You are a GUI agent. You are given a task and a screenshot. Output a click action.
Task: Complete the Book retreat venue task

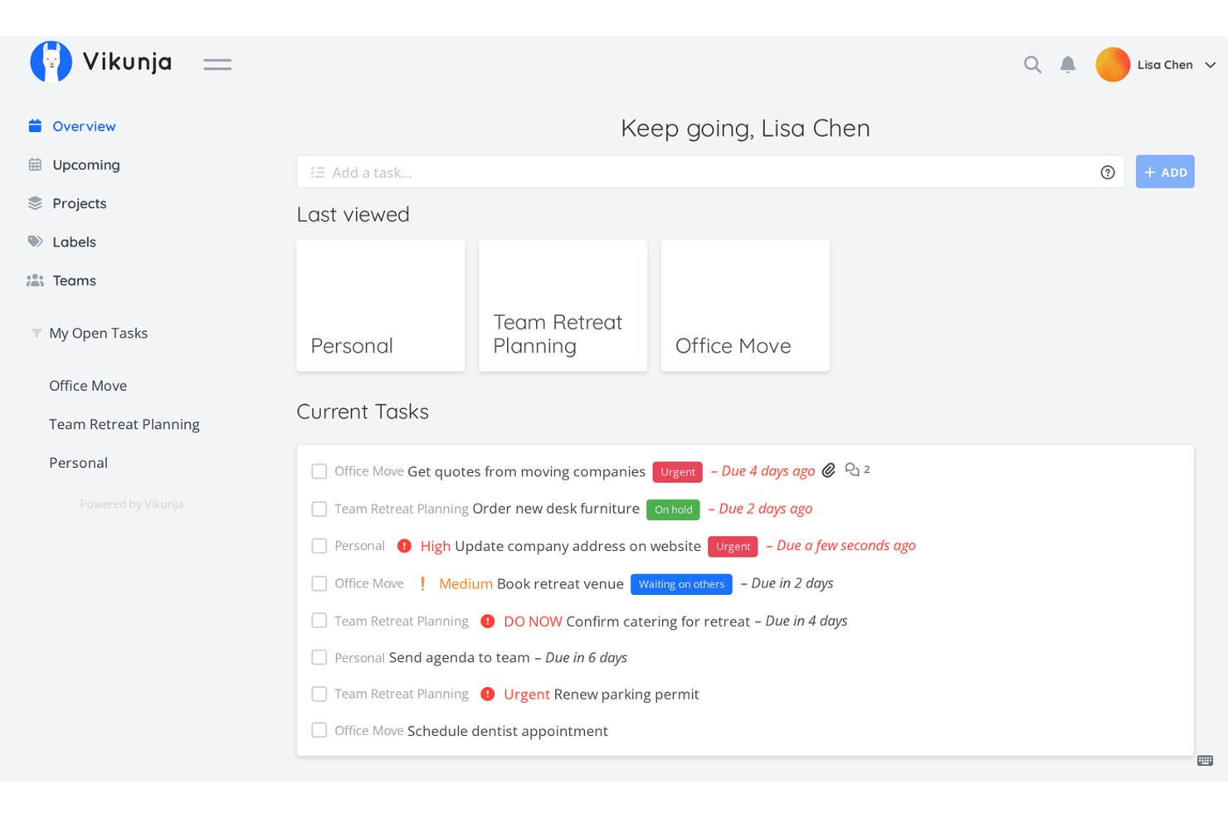[319, 583]
